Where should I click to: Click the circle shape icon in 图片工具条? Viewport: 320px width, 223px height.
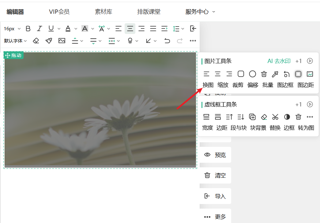point(252,74)
